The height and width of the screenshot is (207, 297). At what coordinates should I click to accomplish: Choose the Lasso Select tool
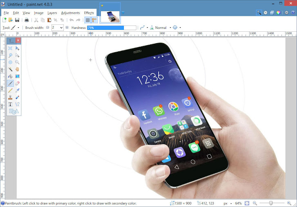[11, 55]
